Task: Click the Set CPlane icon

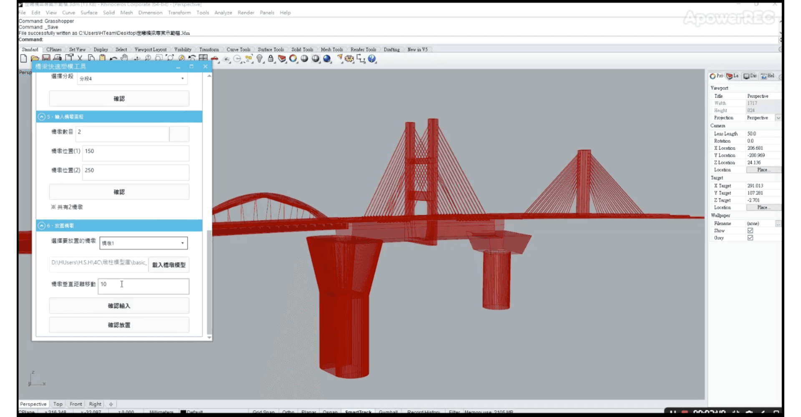Action: [226, 59]
